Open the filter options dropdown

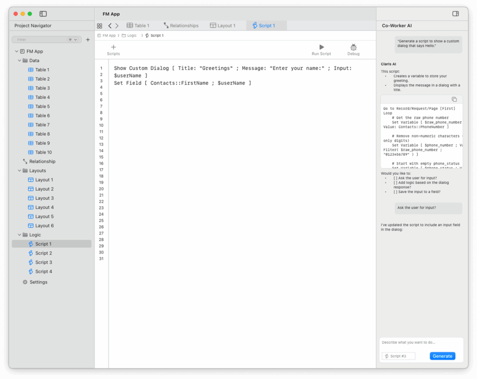74,40
